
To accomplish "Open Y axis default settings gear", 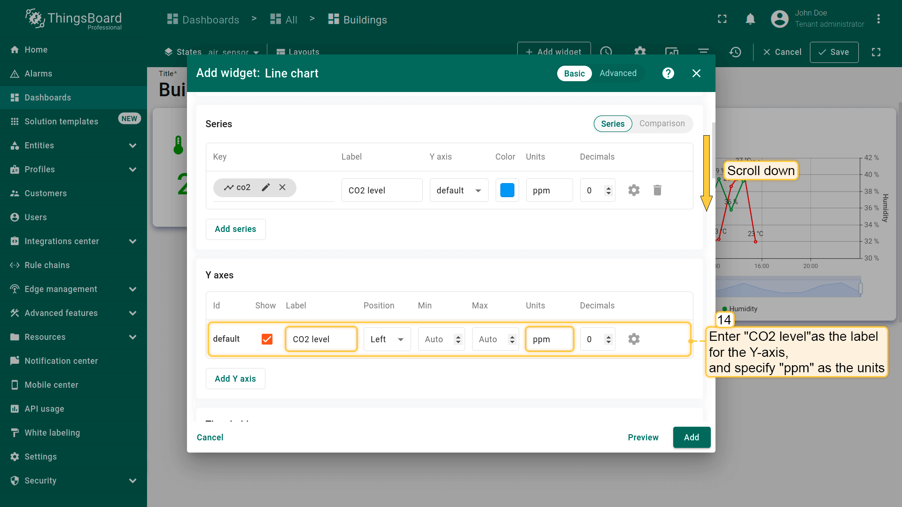I will click(x=634, y=339).
